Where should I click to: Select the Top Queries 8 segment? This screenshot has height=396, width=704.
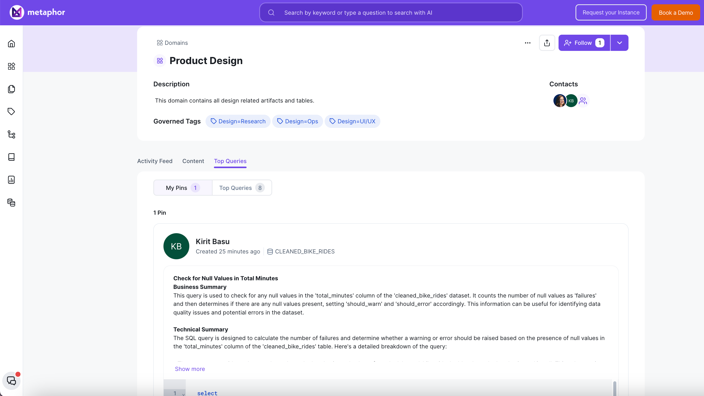[242, 188]
